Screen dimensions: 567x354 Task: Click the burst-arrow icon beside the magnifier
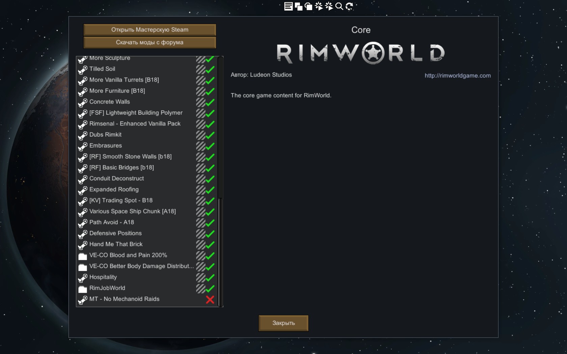coord(329,6)
